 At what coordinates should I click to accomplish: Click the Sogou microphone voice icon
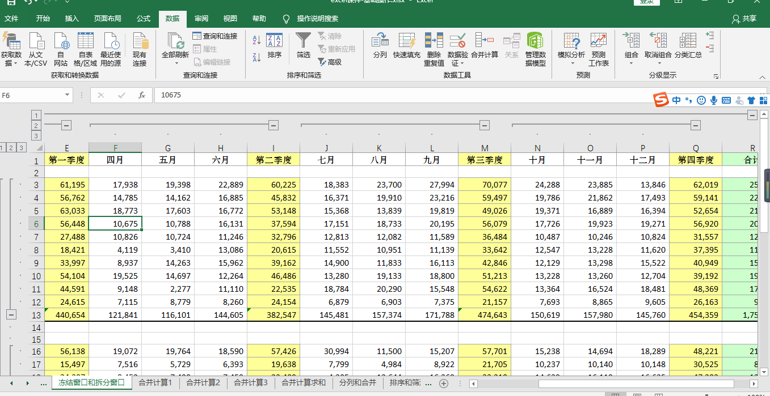[x=714, y=100]
